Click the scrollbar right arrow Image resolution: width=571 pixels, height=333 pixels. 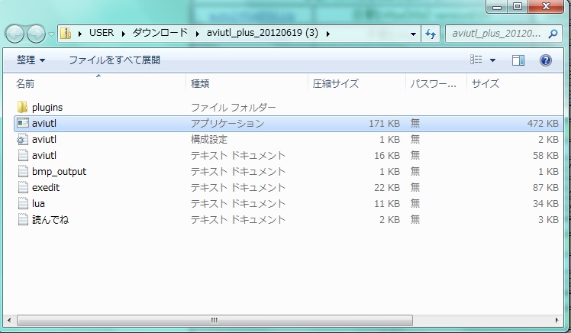tap(556, 320)
